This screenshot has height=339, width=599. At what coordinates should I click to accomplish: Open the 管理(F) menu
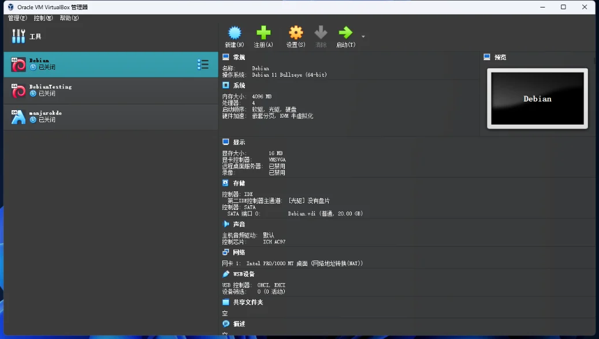click(17, 18)
